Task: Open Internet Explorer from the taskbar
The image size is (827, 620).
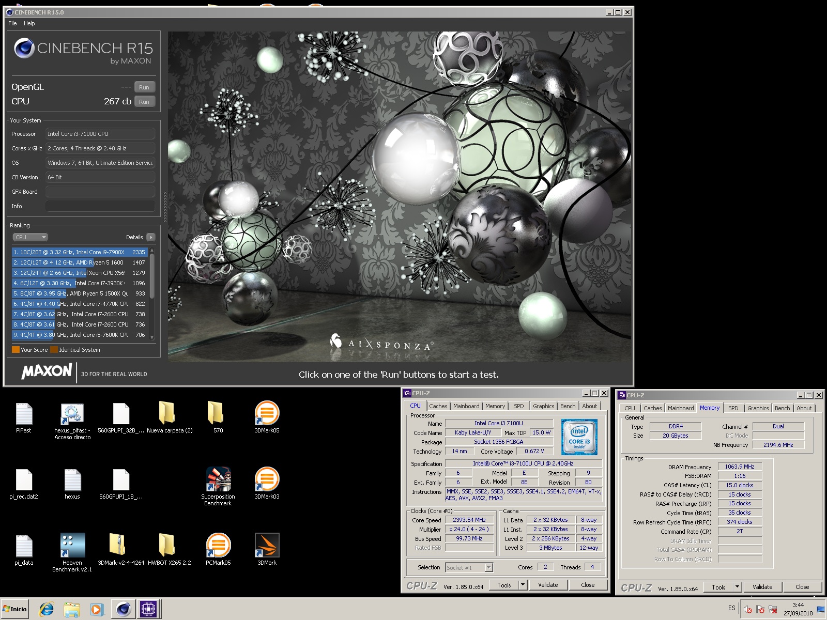Action: pyautogui.click(x=47, y=609)
